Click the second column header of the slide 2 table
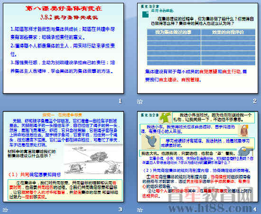The width and height of the screenshot is (261, 214). (x=228, y=32)
